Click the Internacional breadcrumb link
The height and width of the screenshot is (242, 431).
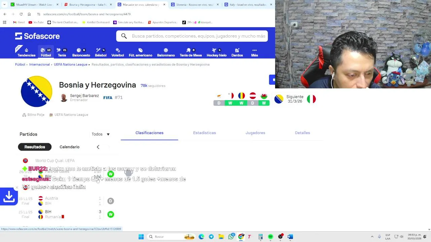coord(39,65)
